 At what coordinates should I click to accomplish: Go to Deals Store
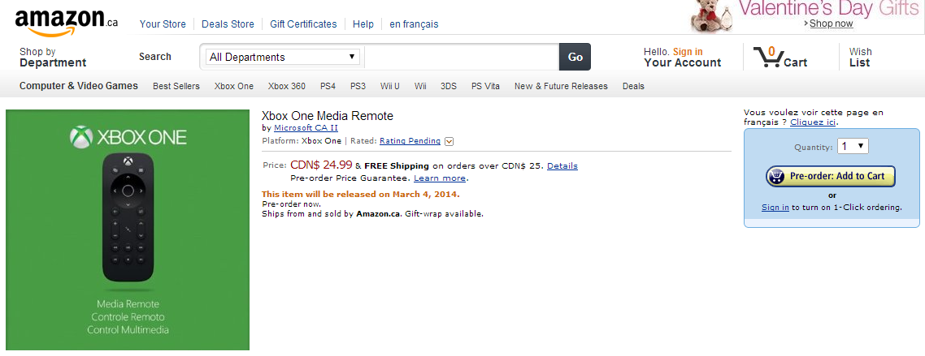click(228, 24)
